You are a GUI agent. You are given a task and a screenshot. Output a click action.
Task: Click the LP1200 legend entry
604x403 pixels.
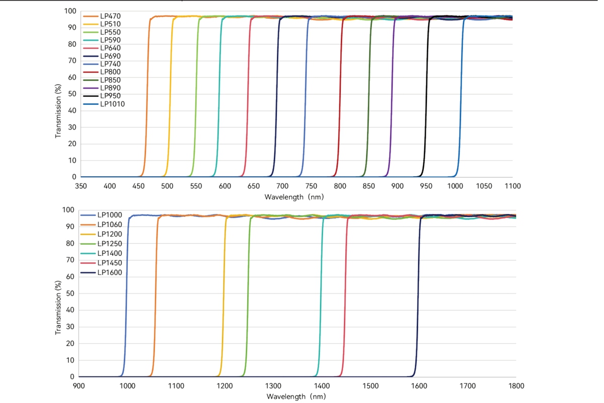pos(101,234)
